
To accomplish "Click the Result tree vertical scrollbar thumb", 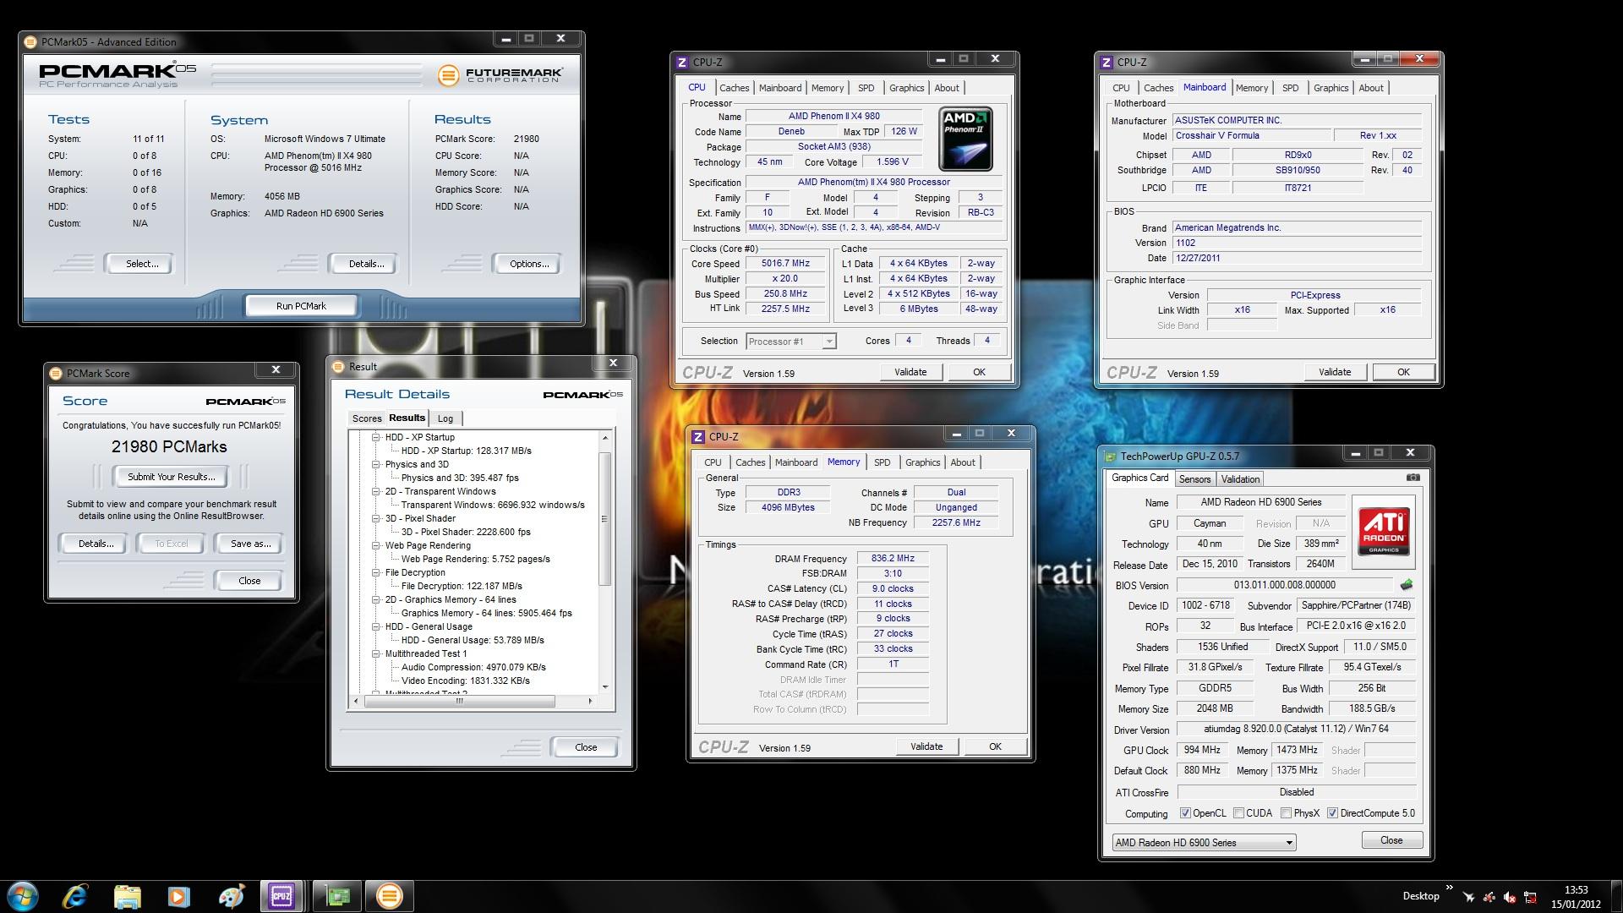I will pyautogui.click(x=604, y=519).
